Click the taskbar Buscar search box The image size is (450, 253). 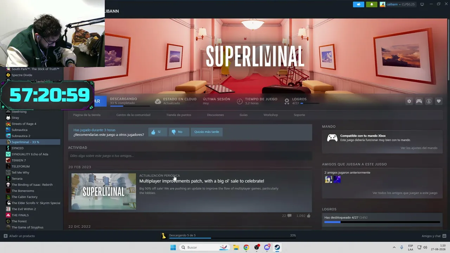204,247
